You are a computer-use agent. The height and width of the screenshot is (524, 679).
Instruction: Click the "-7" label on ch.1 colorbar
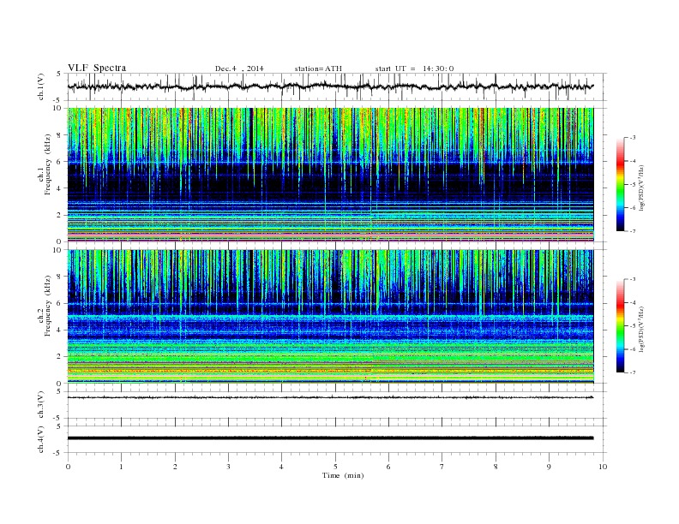(x=633, y=231)
